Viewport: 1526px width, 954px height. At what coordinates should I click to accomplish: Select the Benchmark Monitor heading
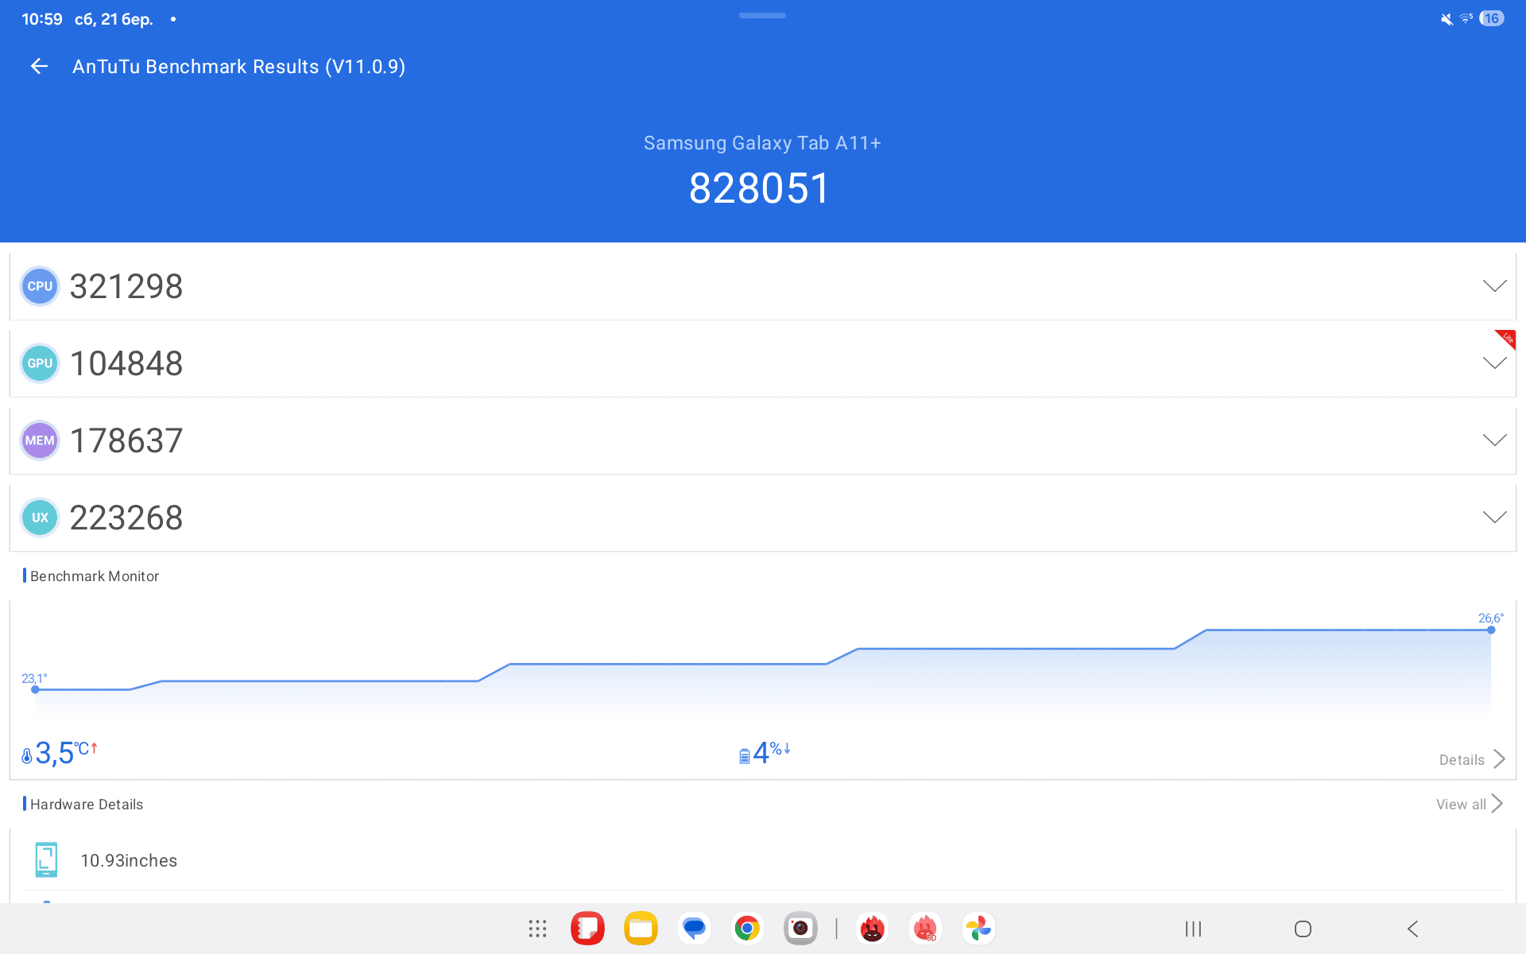[x=94, y=576]
